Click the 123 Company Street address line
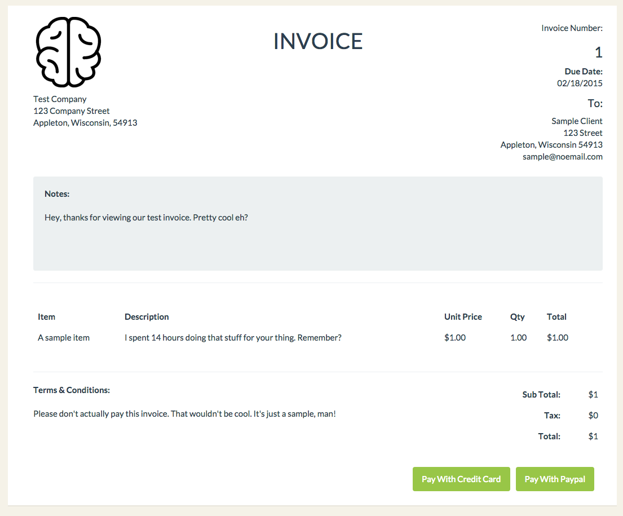 coord(71,111)
